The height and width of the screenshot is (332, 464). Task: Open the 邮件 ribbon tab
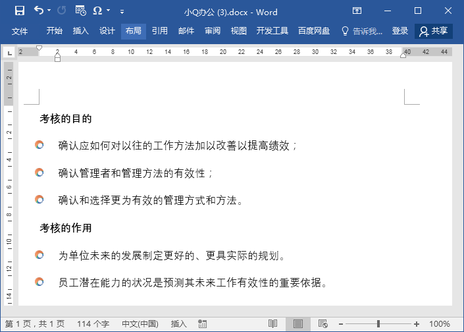pos(186,31)
